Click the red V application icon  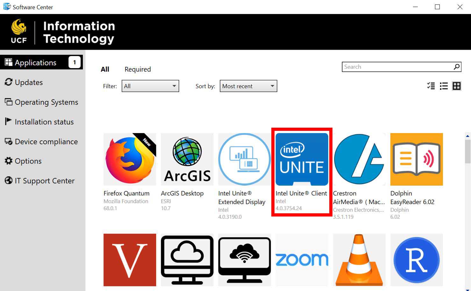point(130,260)
